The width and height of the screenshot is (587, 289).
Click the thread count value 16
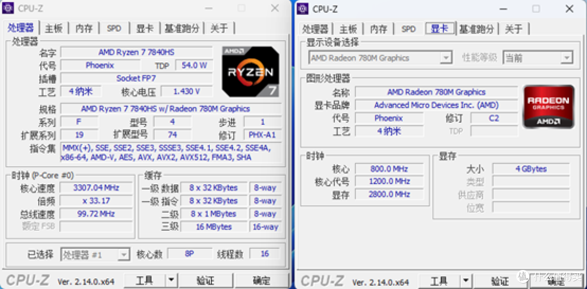[265, 254]
